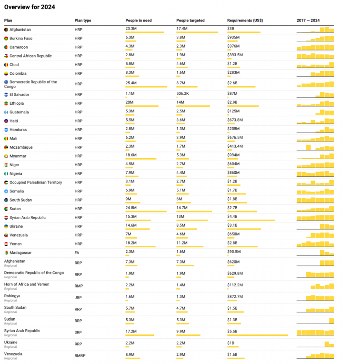The image size is (343, 364).
Task: Open the Rohingya regional plan
Action: pos(12,295)
